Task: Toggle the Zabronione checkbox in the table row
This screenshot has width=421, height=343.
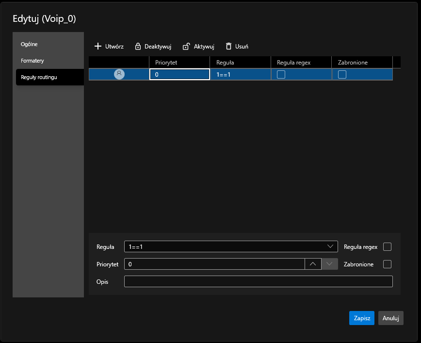Action: [342, 74]
